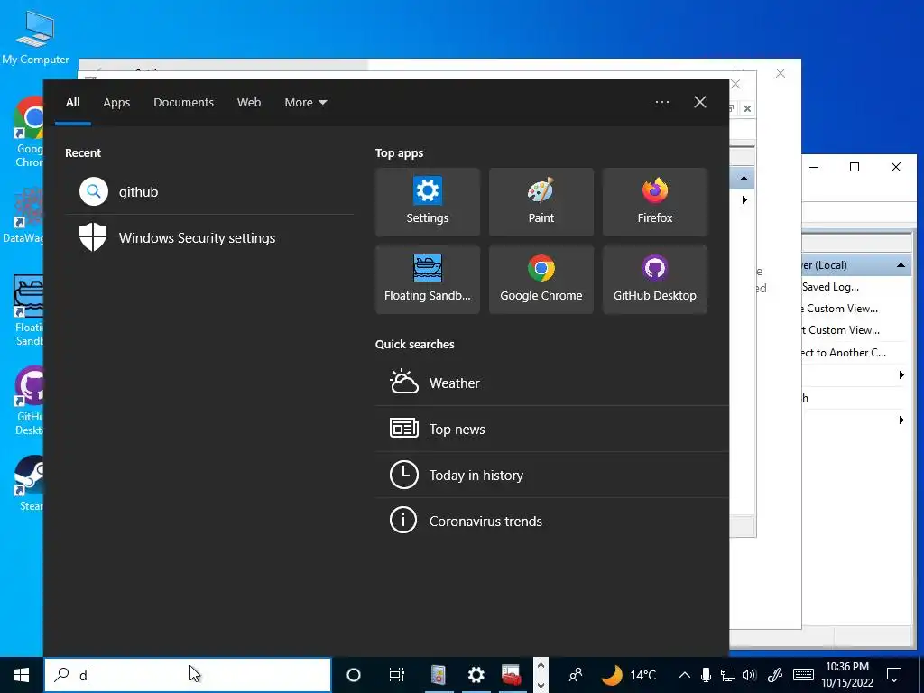Switch to the All tab
This screenshot has width=924, height=693.
(73, 103)
